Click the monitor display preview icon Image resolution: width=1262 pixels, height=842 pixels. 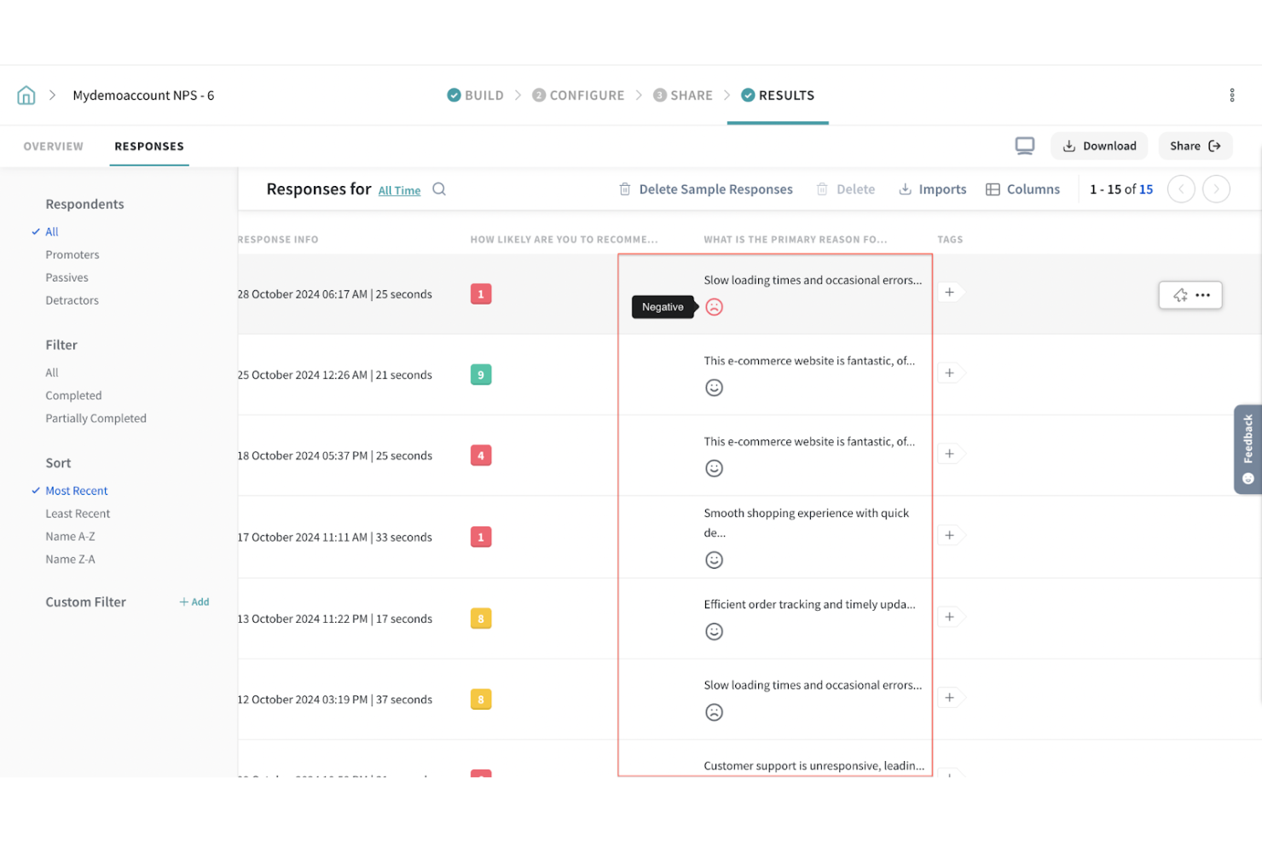[x=1024, y=145]
